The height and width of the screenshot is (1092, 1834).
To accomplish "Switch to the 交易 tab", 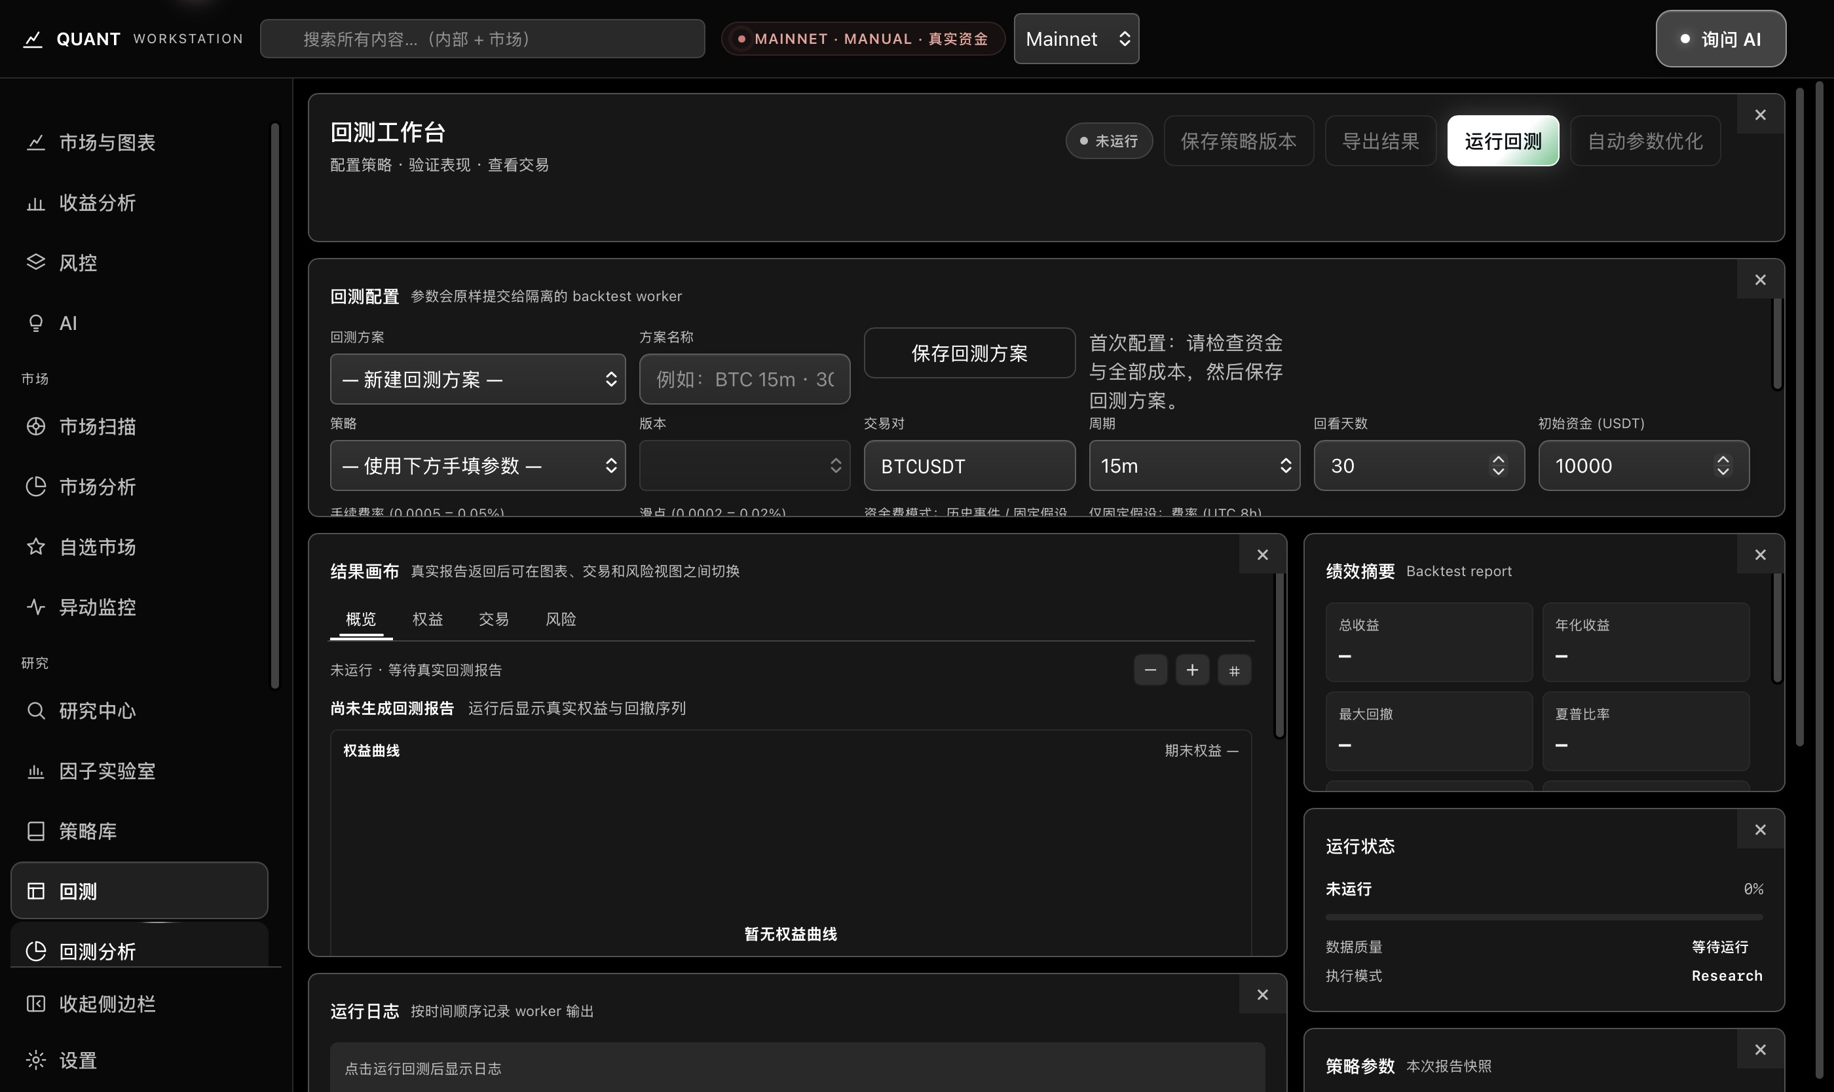I will coord(494,619).
